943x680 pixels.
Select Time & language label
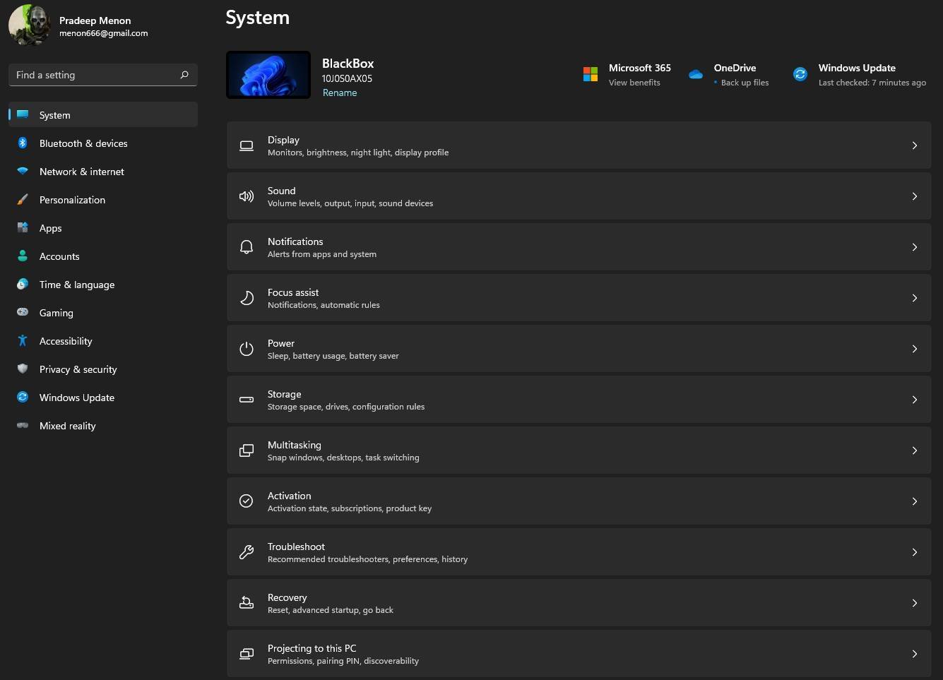tap(77, 285)
